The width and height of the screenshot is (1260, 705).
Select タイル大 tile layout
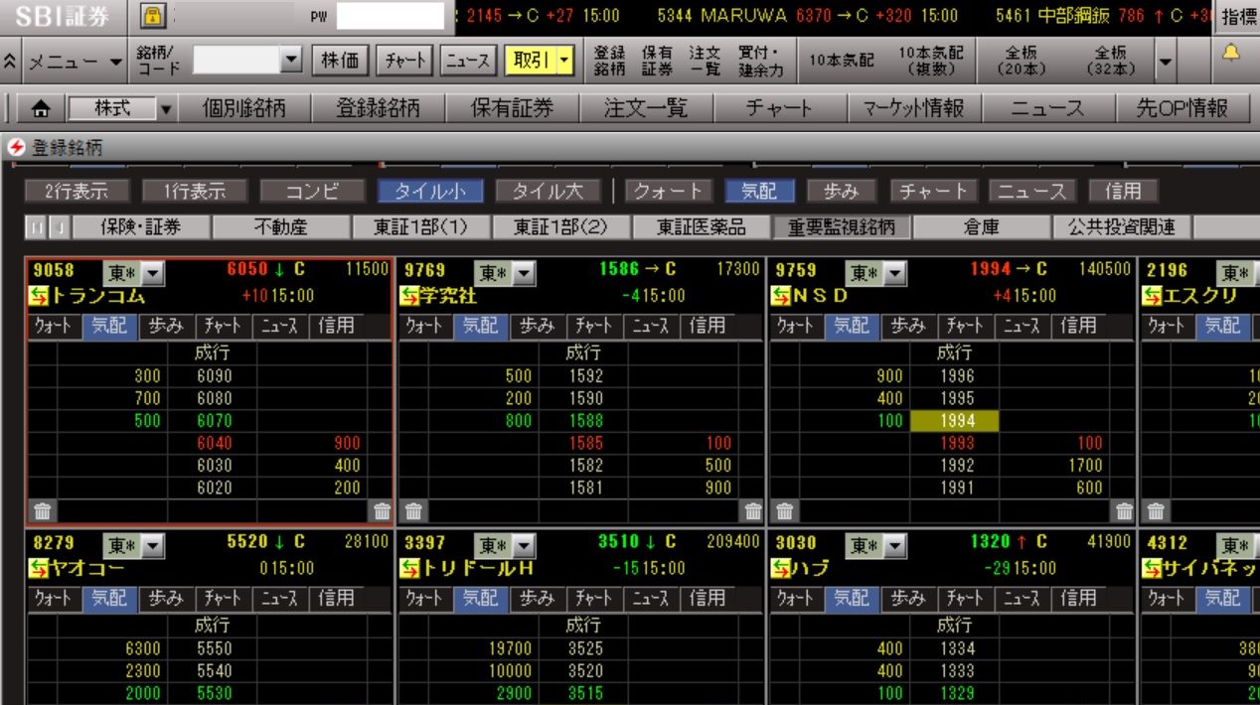(549, 191)
